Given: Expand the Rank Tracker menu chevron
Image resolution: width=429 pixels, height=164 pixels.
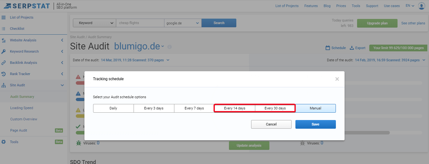Looking at the screenshot, I should (x=62, y=74).
